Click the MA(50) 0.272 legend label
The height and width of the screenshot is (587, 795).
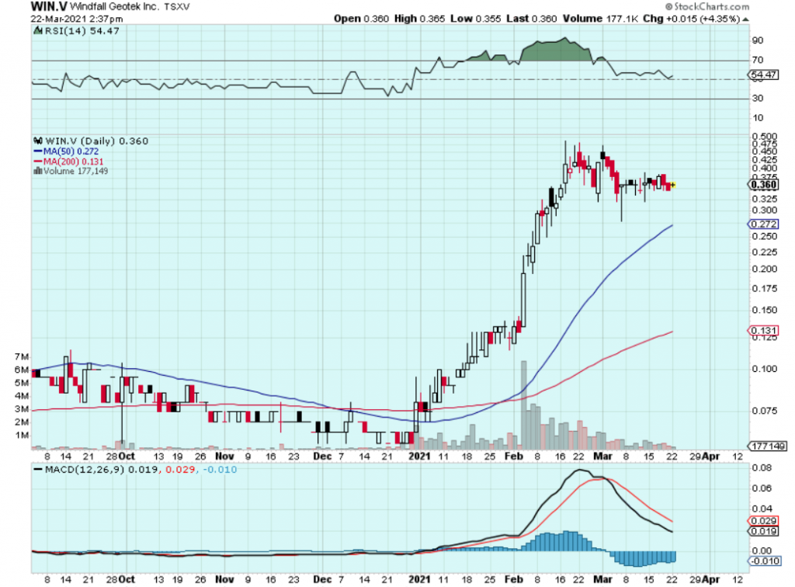(x=71, y=151)
